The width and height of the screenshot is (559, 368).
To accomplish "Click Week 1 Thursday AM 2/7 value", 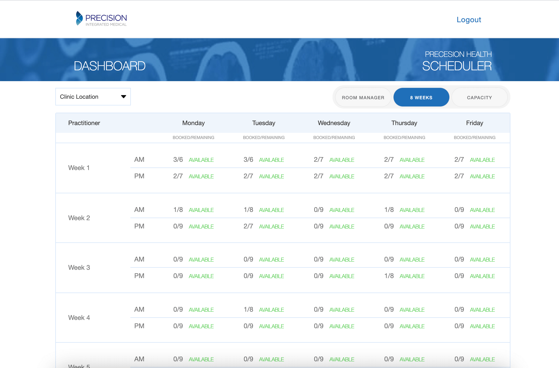I will (x=389, y=159).
